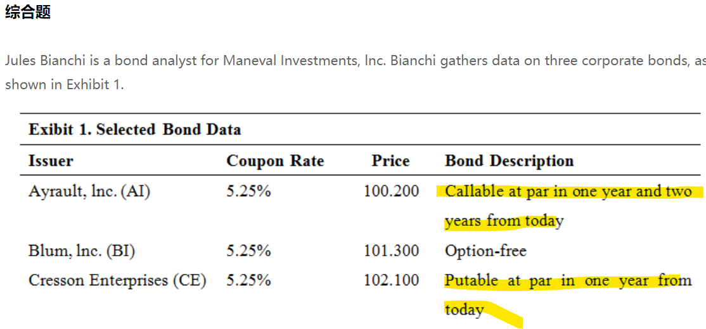Click the coupon rate for Ayrault, Inc.

248,191
